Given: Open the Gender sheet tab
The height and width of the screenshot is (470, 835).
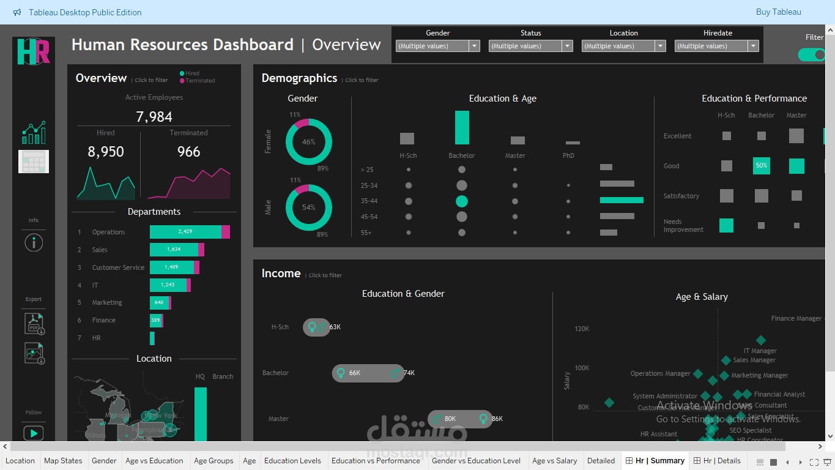Looking at the screenshot, I should [x=104, y=461].
